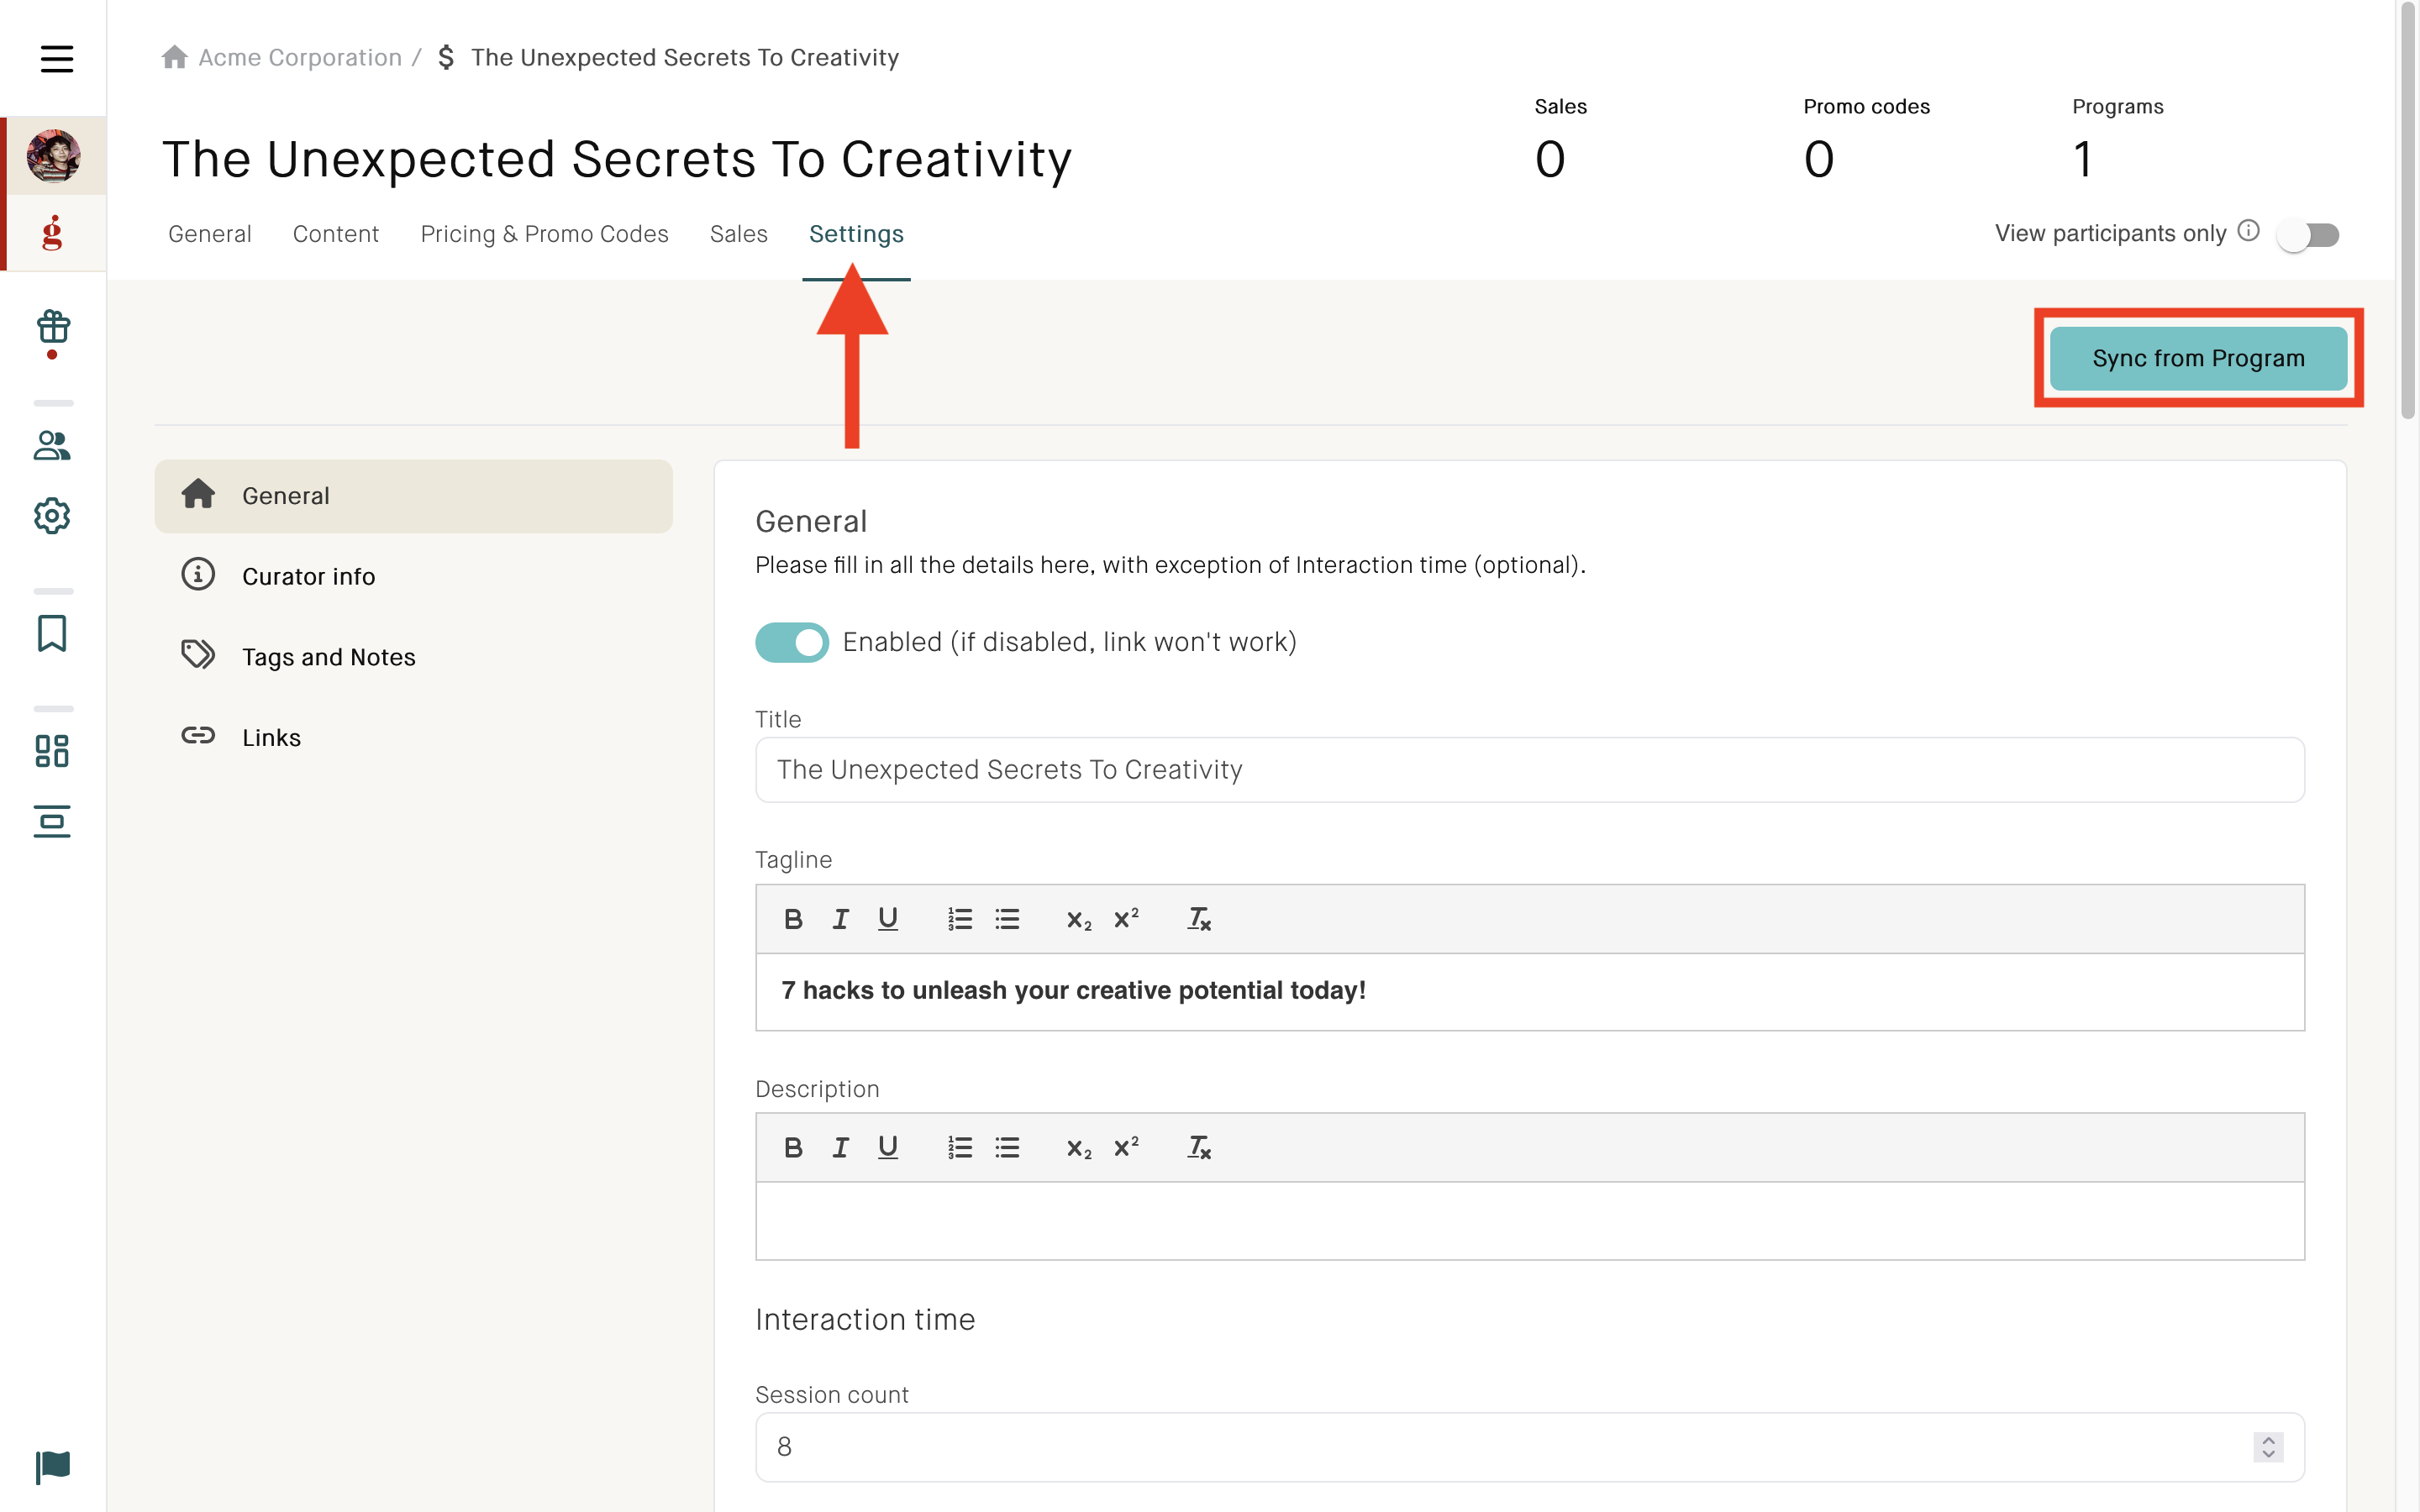The height and width of the screenshot is (1512, 2420).
Task: Toggle View participants only switch
Action: [2307, 235]
